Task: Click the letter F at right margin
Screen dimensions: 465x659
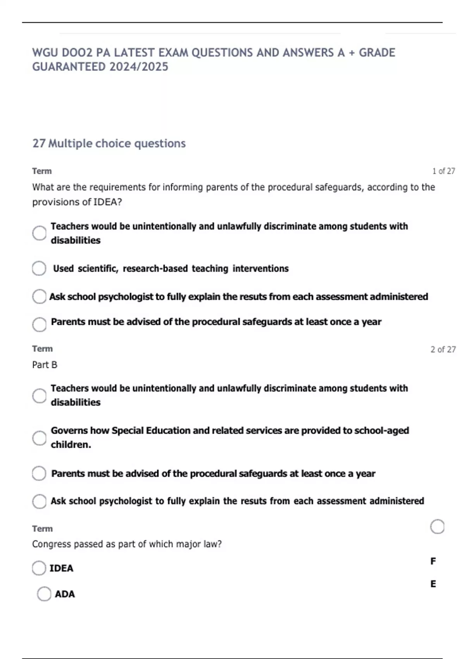Action: pos(433,561)
